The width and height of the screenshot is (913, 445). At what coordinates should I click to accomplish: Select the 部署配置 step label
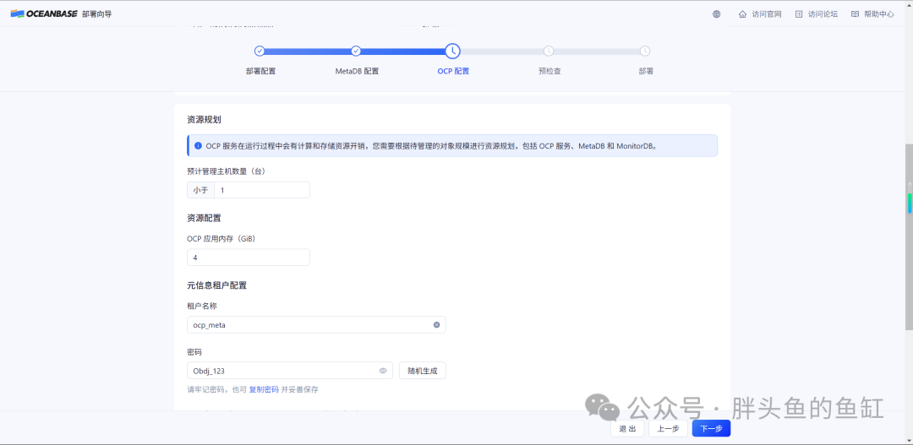[260, 72]
